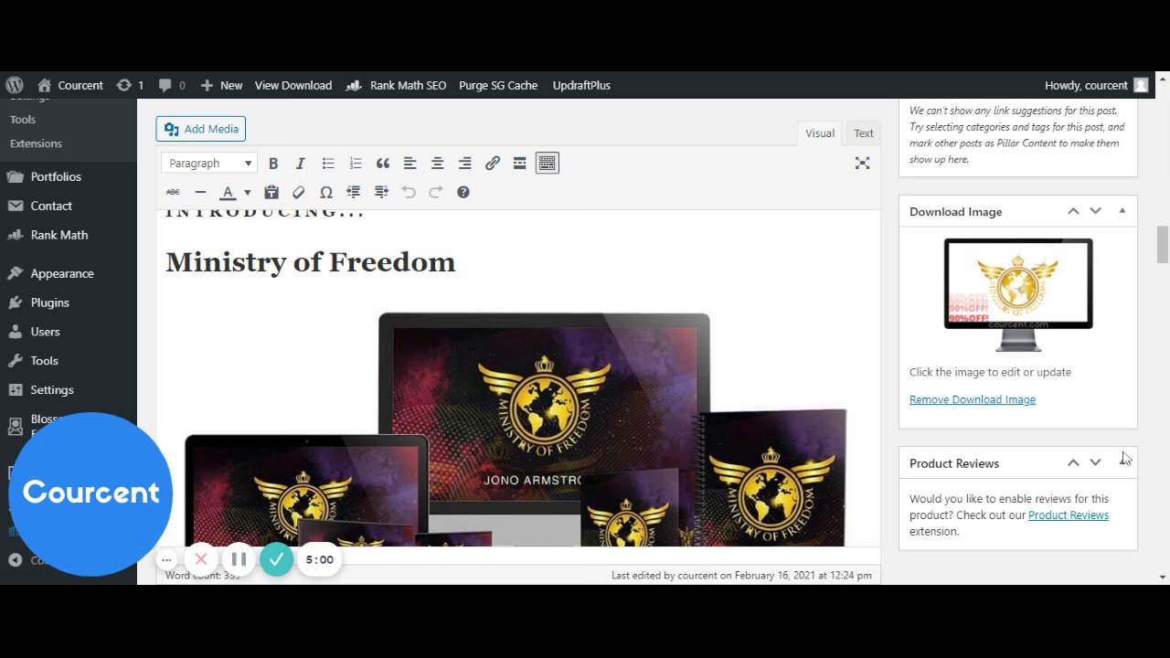Open the Paragraph format dropdown
Viewport: 1170px width, 658px height.
209,164
